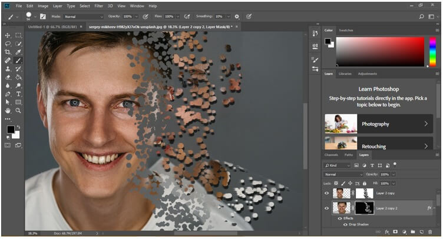Switch to the Channels tab
The width and height of the screenshot is (443, 239).
click(331, 155)
